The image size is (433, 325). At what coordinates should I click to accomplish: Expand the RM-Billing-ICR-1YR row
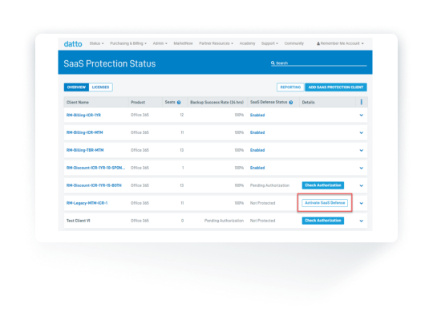(x=361, y=116)
